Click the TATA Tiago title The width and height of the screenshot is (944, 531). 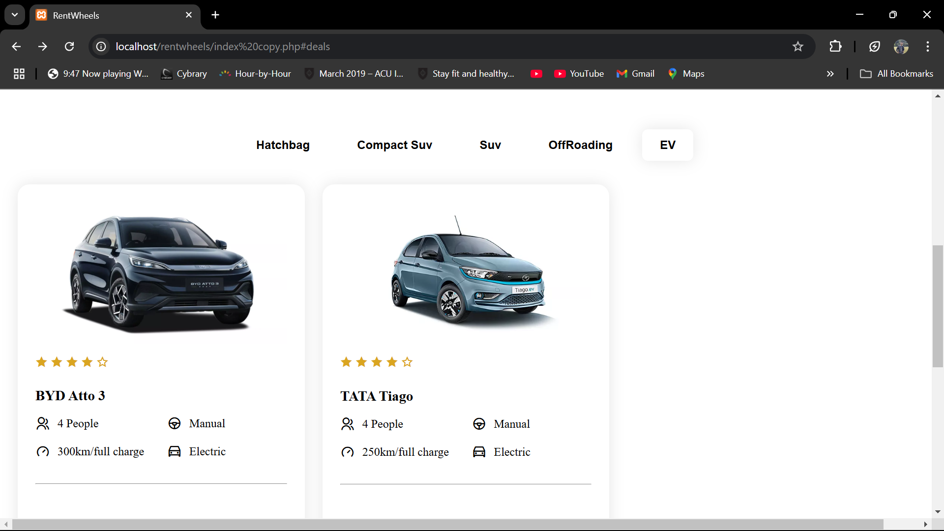click(x=377, y=396)
